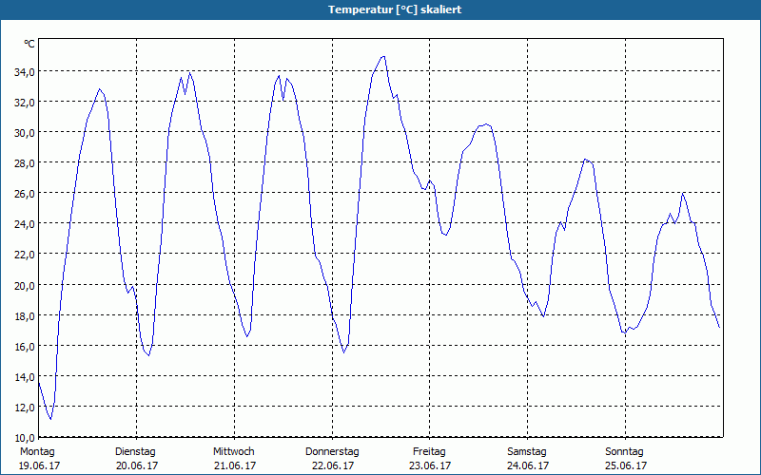Click the 14,0 axis value

pyautogui.click(x=25, y=377)
